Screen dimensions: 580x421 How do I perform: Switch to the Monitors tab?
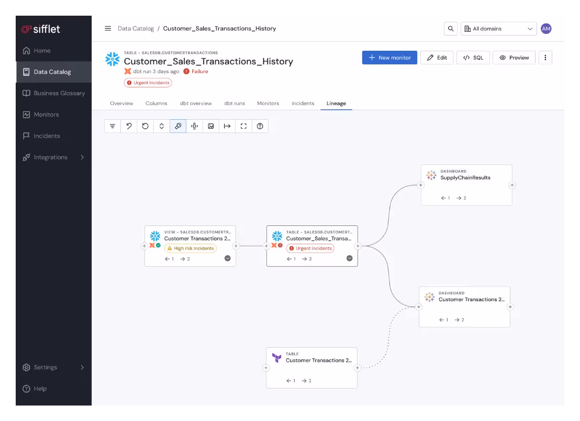[x=268, y=104]
